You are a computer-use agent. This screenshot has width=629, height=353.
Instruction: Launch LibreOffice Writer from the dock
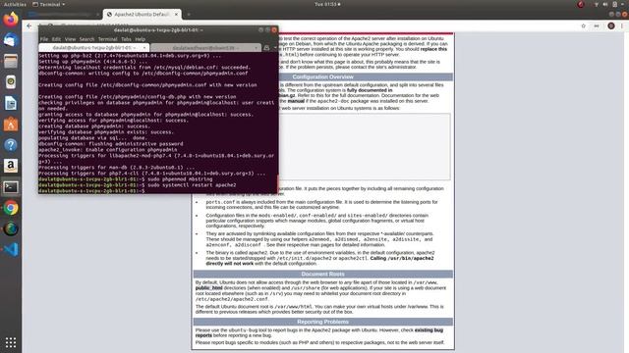pos(11,103)
